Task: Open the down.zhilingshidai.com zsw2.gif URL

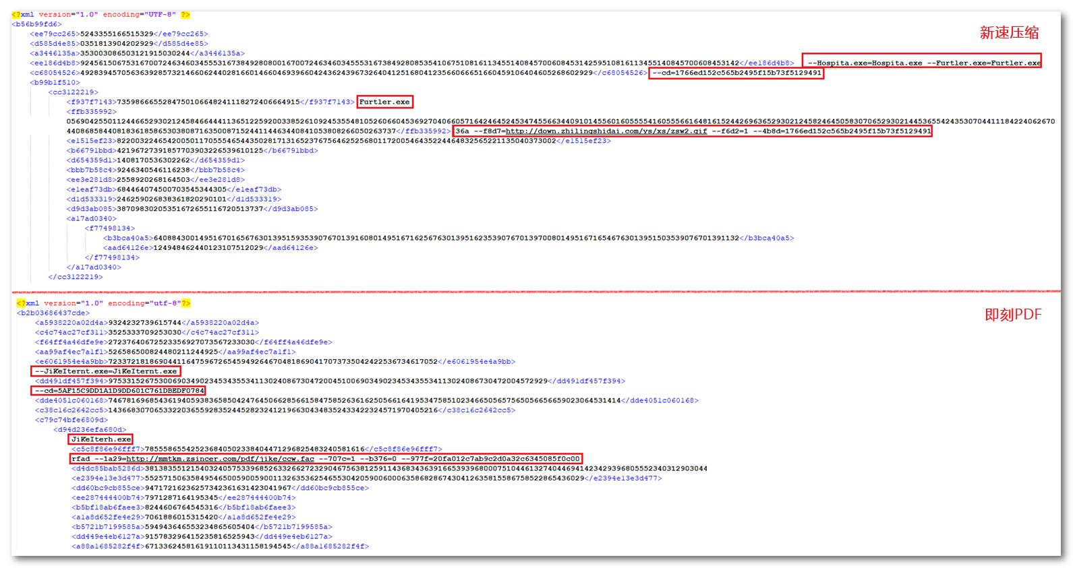Action: (x=606, y=131)
